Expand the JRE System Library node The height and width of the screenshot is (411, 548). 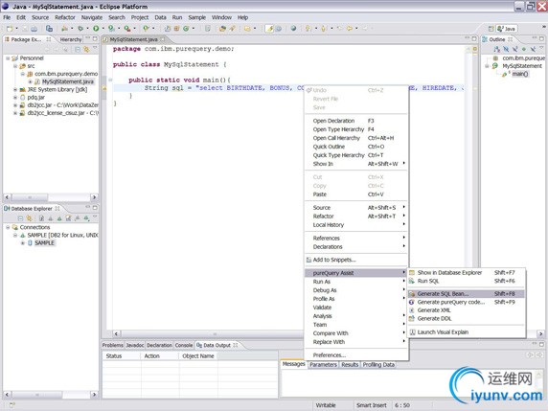(15, 89)
